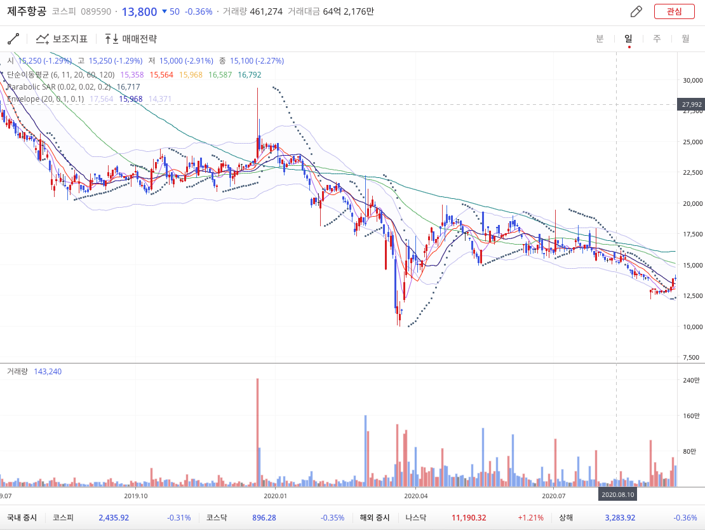Click the 27,992 crosshair price label
705x530 pixels.
[x=691, y=104]
